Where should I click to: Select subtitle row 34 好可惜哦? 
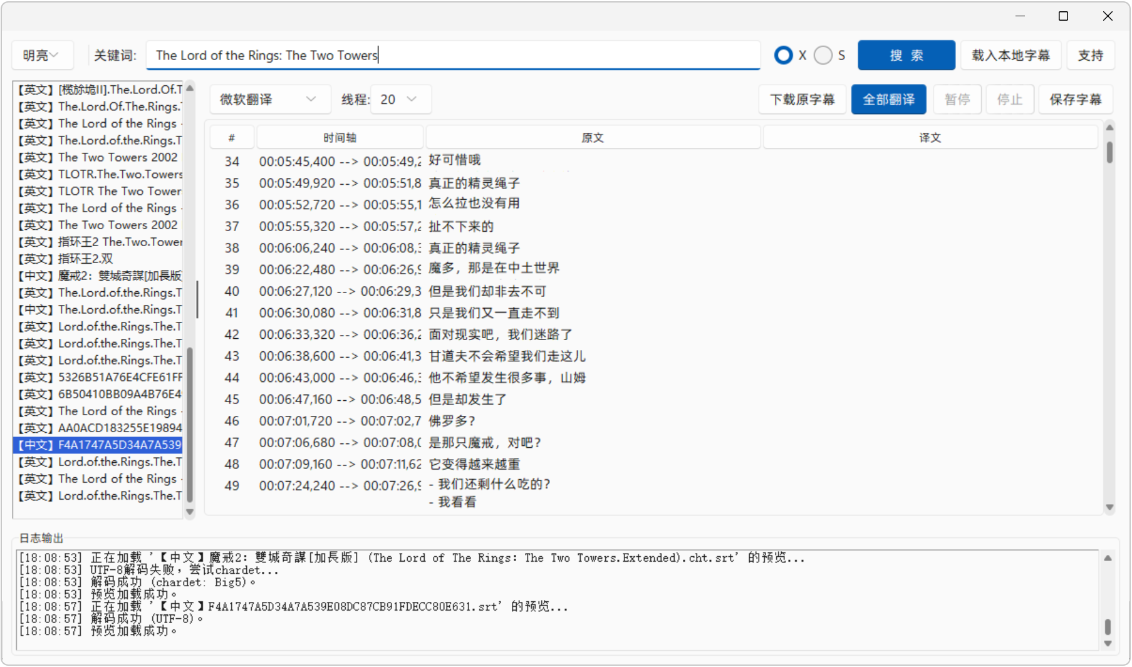pyautogui.click(x=653, y=161)
